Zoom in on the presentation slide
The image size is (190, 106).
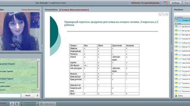(160, 14)
